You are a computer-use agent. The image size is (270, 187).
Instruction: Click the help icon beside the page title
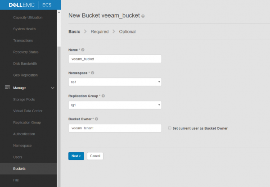point(143,16)
